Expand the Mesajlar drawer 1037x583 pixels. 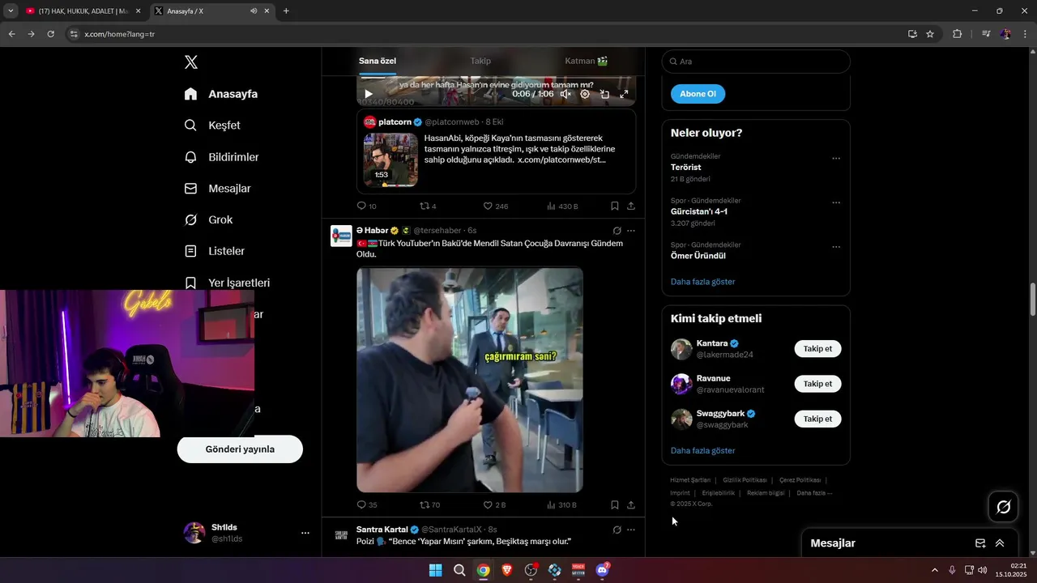(1000, 543)
